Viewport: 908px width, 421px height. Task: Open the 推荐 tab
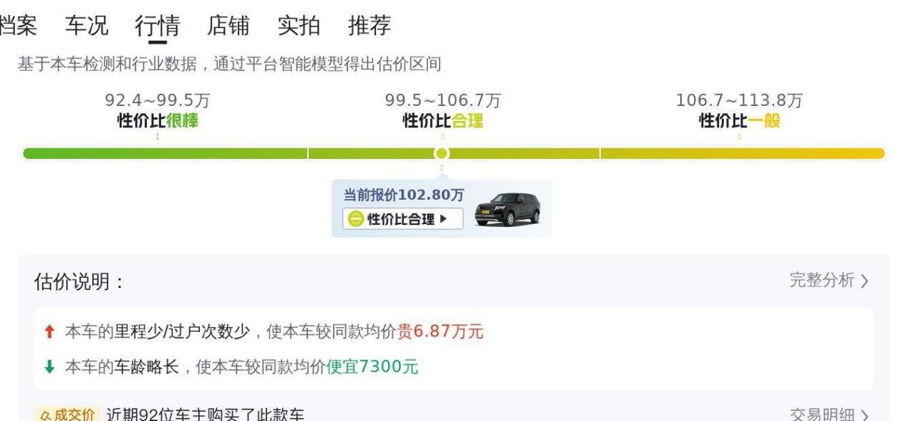click(x=370, y=26)
